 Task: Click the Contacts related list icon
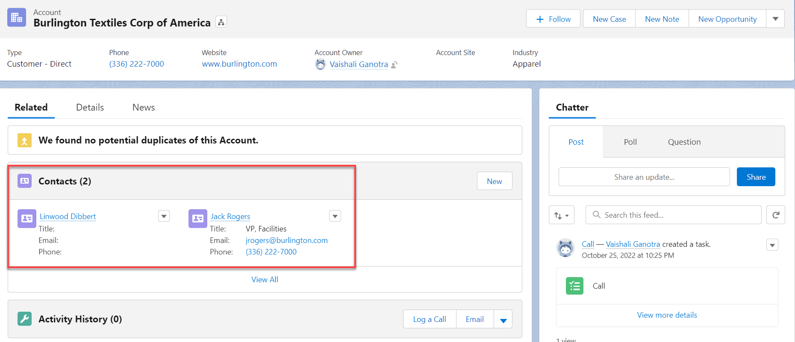[x=24, y=181]
